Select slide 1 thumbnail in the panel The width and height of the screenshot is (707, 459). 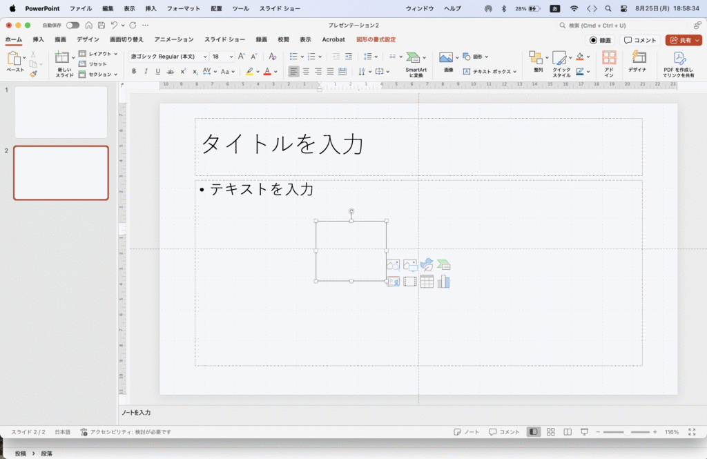pos(61,112)
